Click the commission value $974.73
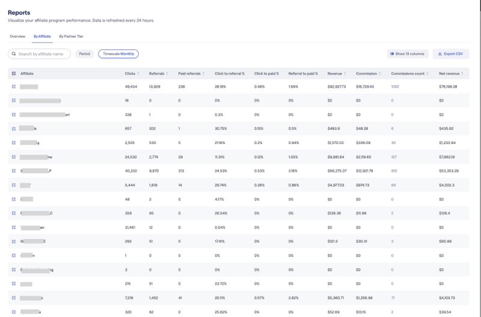This screenshot has height=317, width=481. tap(363, 185)
